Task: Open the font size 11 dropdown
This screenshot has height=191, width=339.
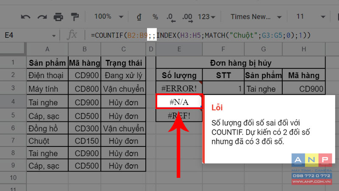Action: [x=311, y=17]
